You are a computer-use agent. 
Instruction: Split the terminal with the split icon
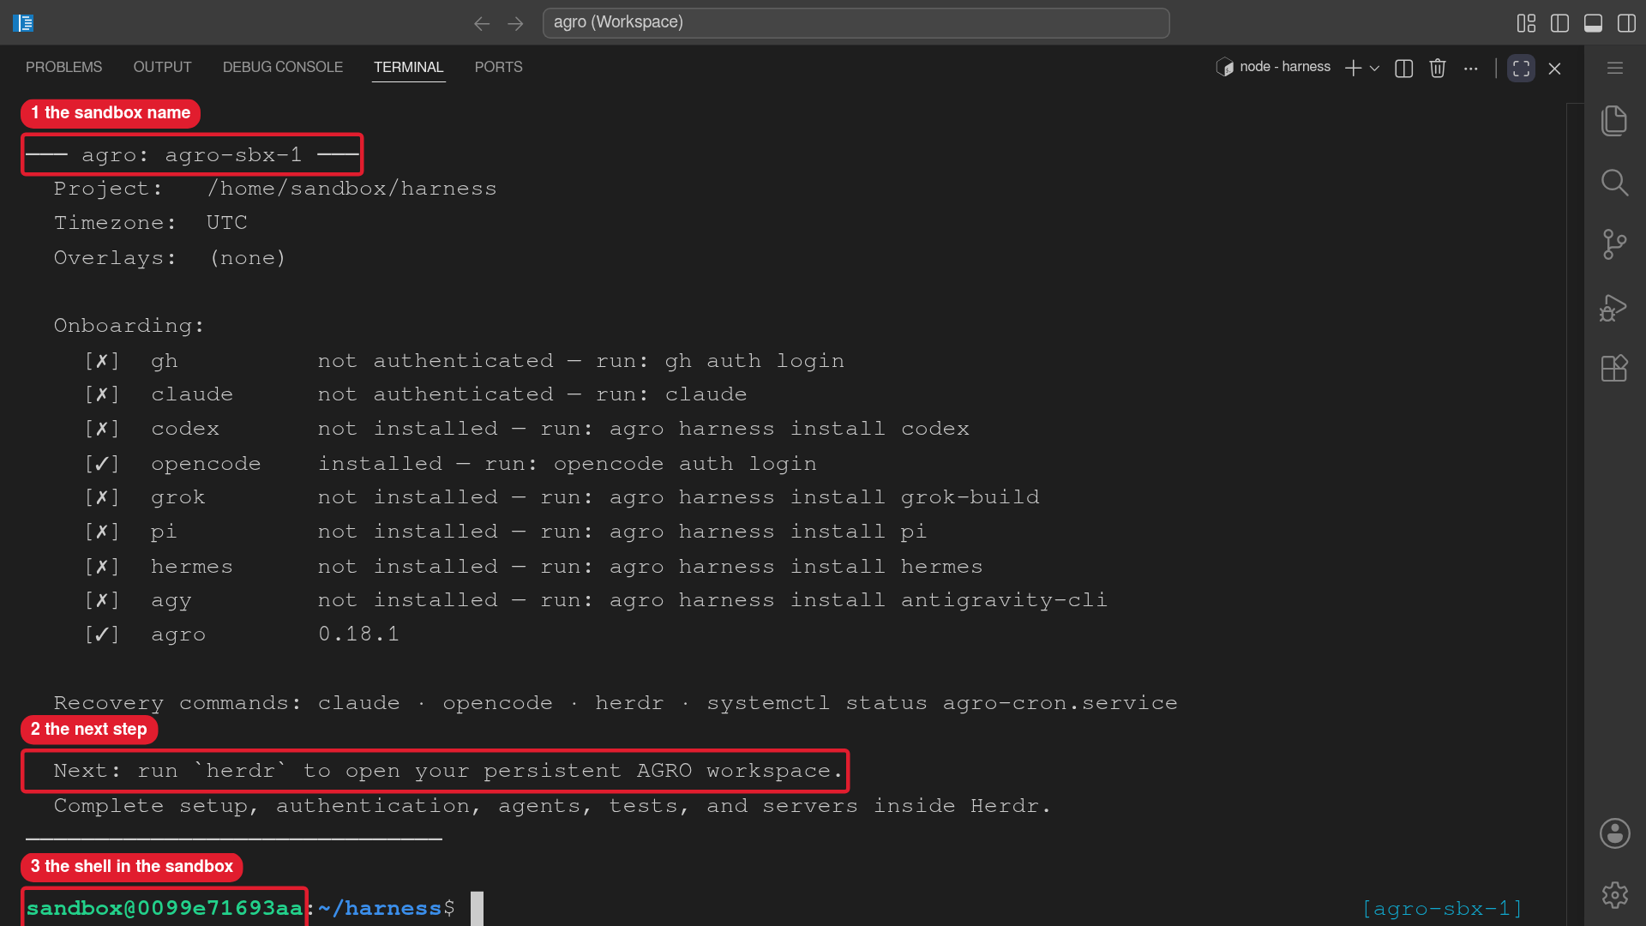point(1404,69)
